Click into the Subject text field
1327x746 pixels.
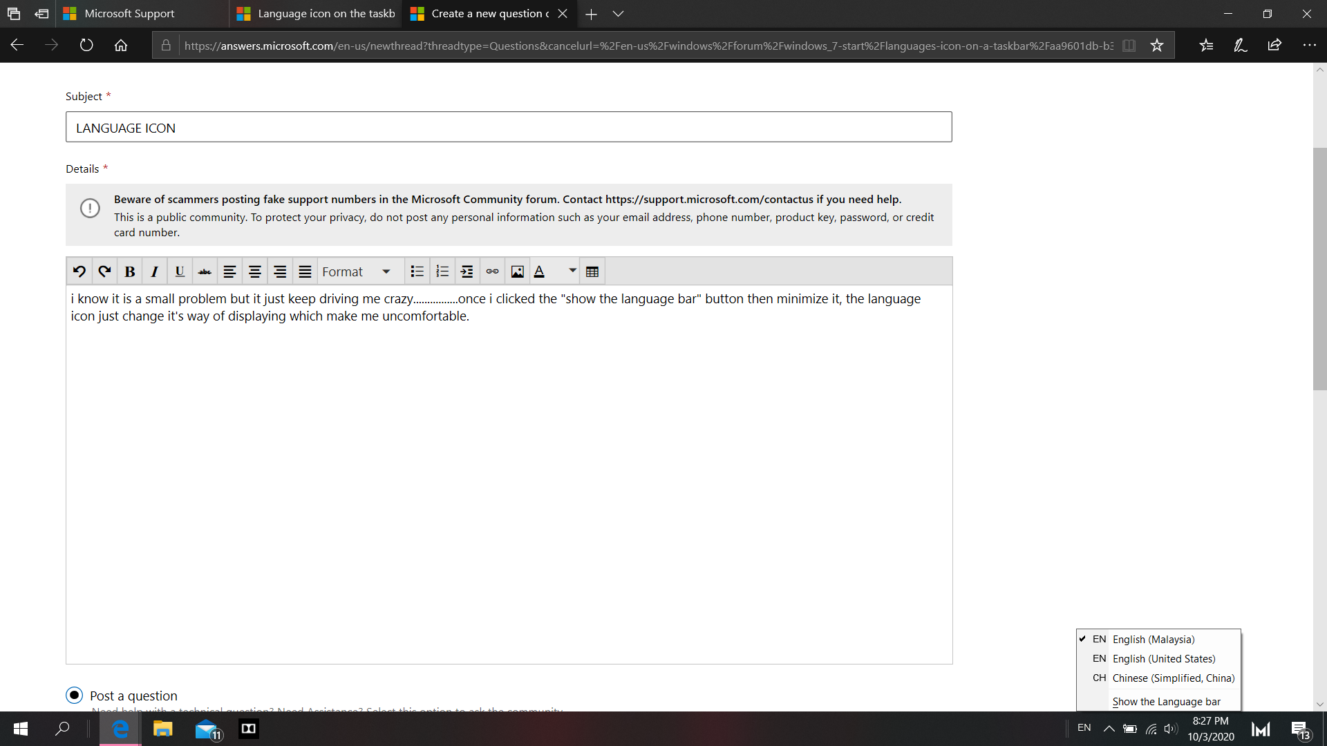(508, 127)
